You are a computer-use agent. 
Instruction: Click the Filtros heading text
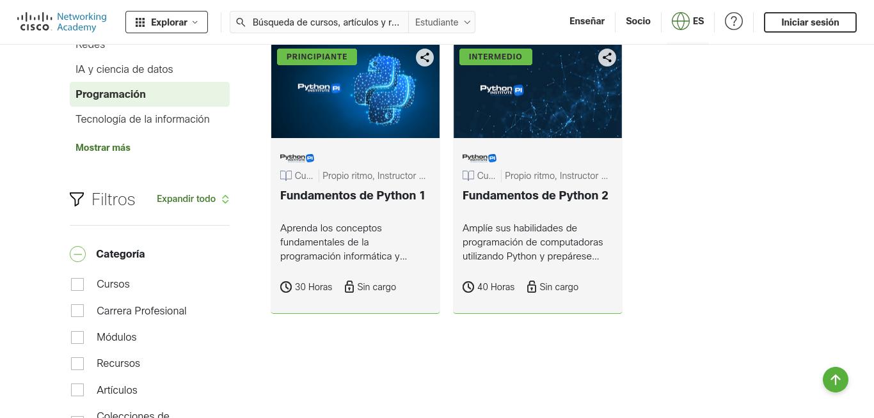[x=113, y=199]
